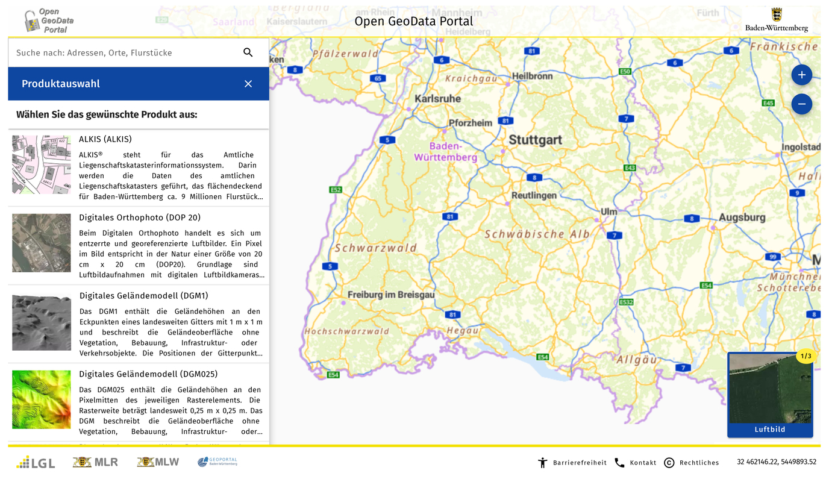Open the LGL logo link

coord(36,462)
